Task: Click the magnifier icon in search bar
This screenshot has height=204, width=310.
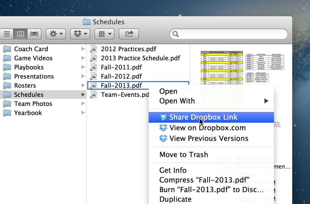Action: coord(176,34)
